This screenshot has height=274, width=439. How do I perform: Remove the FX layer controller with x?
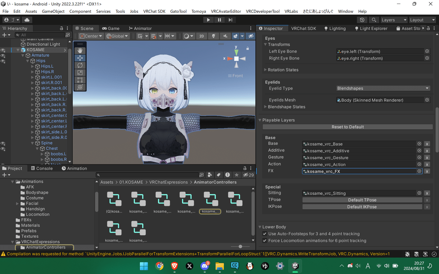point(427,171)
